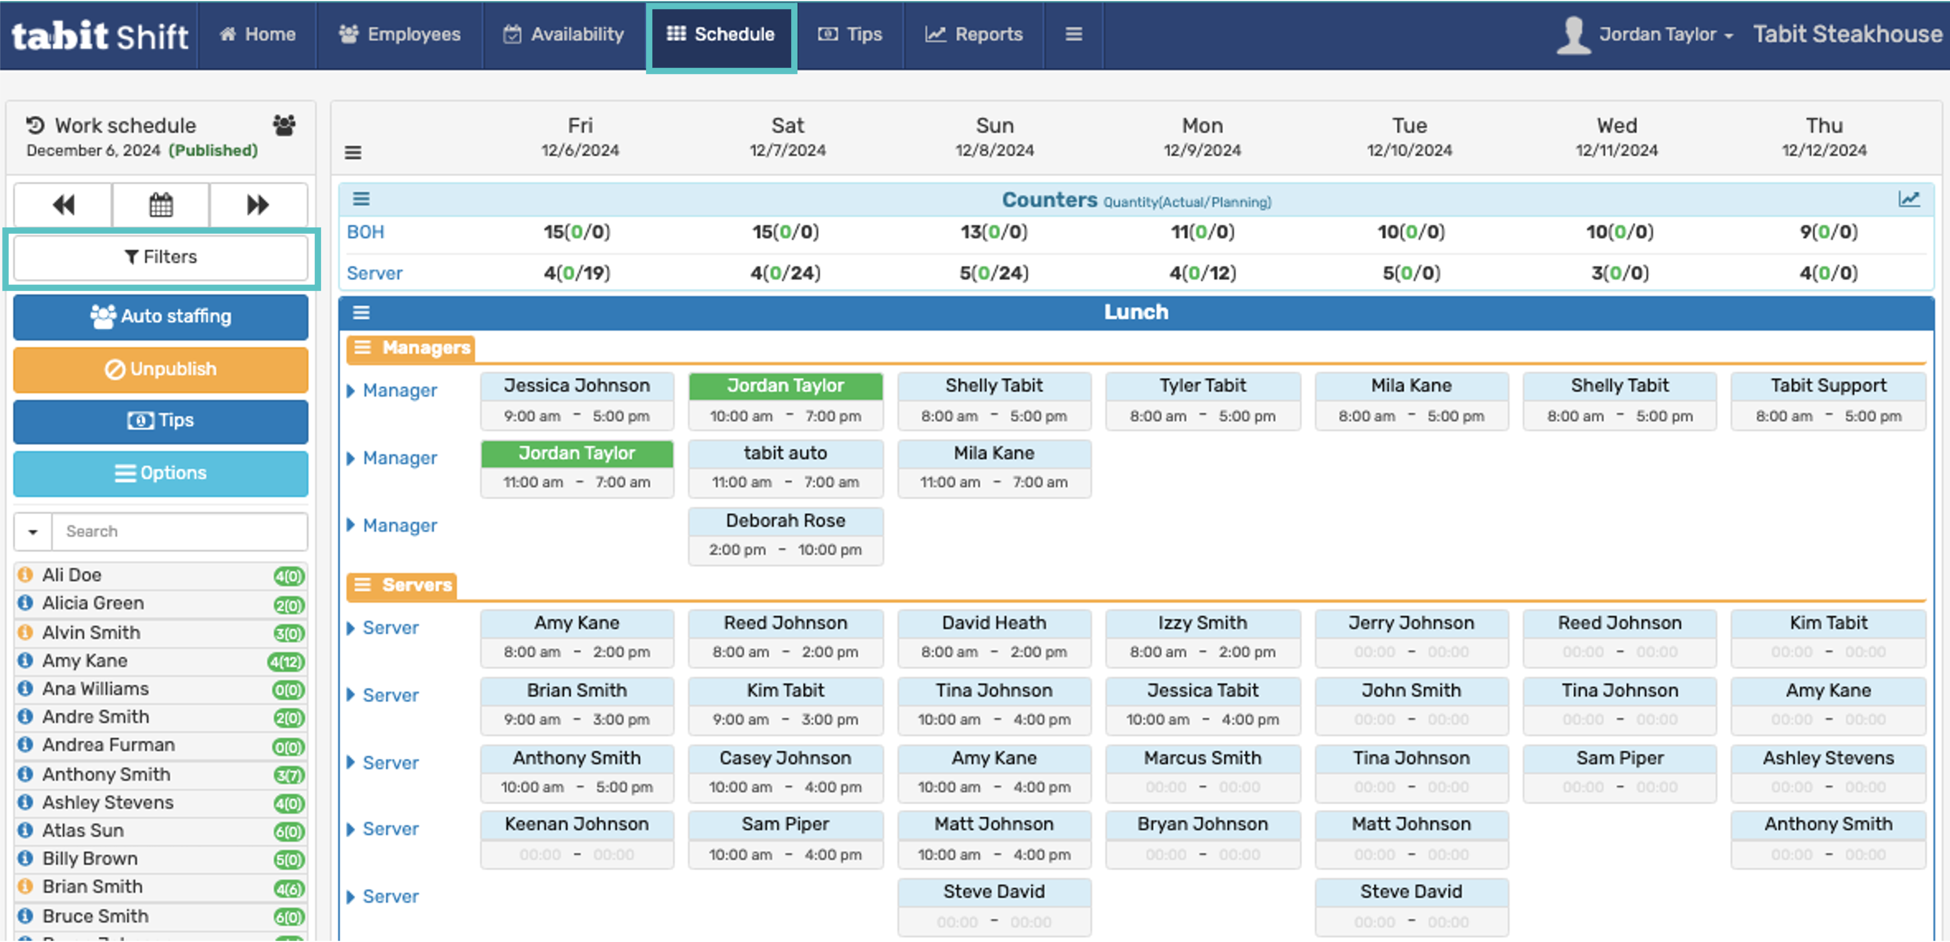
Task: Select the green Jordan Taylor shift on Saturday
Action: coord(785,386)
